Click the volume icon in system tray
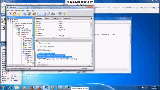This screenshot has width=160, height=90. (x=148, y=88)
